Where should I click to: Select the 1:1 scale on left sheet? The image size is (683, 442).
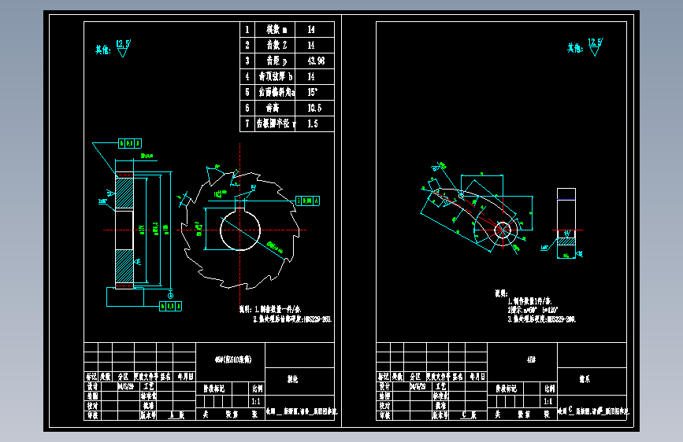(x=256, y=402)
